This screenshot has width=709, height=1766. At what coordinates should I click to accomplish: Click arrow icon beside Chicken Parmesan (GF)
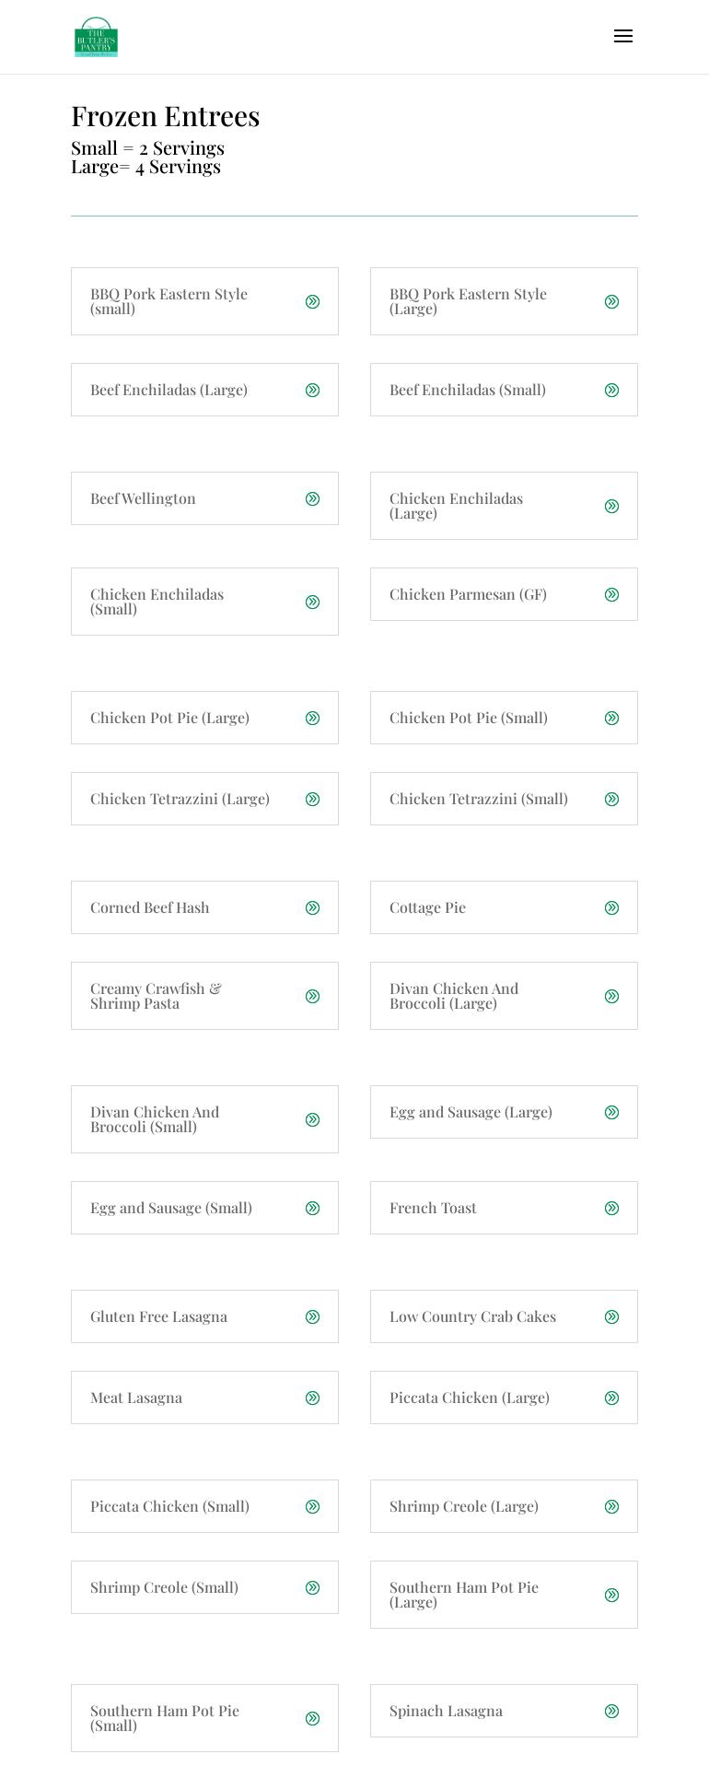[x=612, y=594]
